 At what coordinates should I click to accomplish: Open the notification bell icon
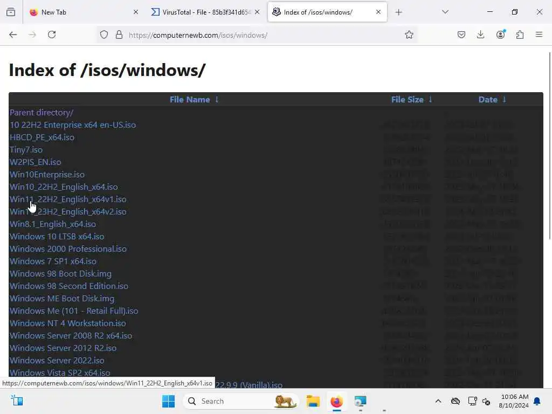click(537, 401)
